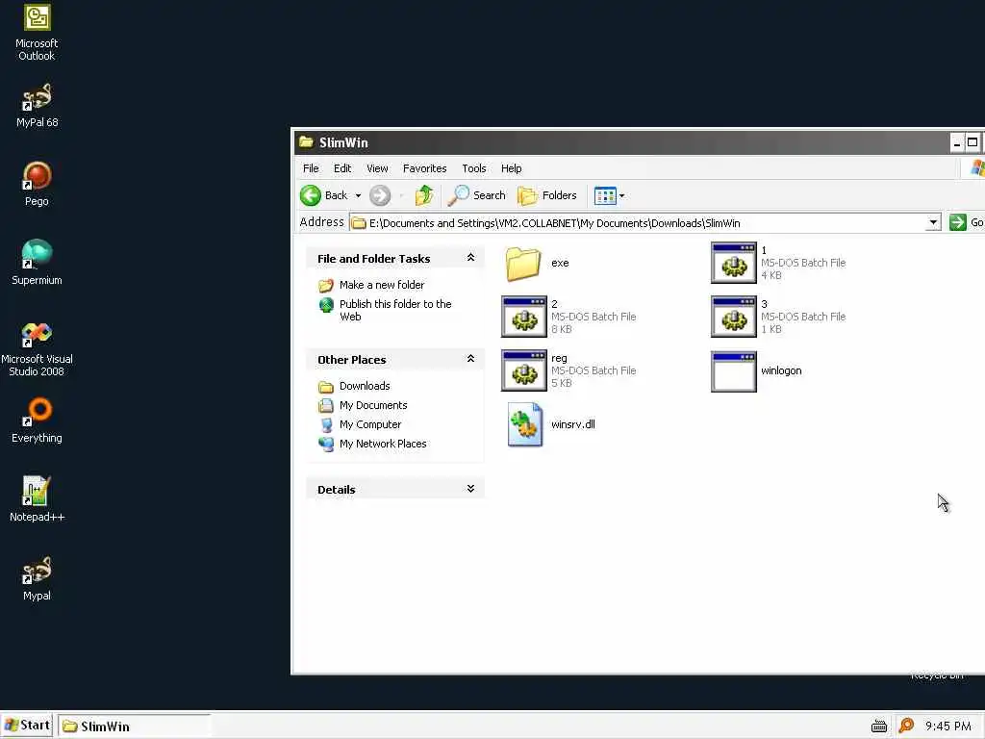Select the Mypal desktop shortcut

[x=37, y=578]
